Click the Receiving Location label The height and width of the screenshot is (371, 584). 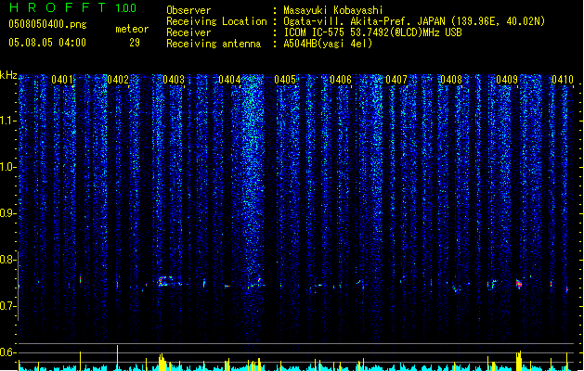point(216,21)
